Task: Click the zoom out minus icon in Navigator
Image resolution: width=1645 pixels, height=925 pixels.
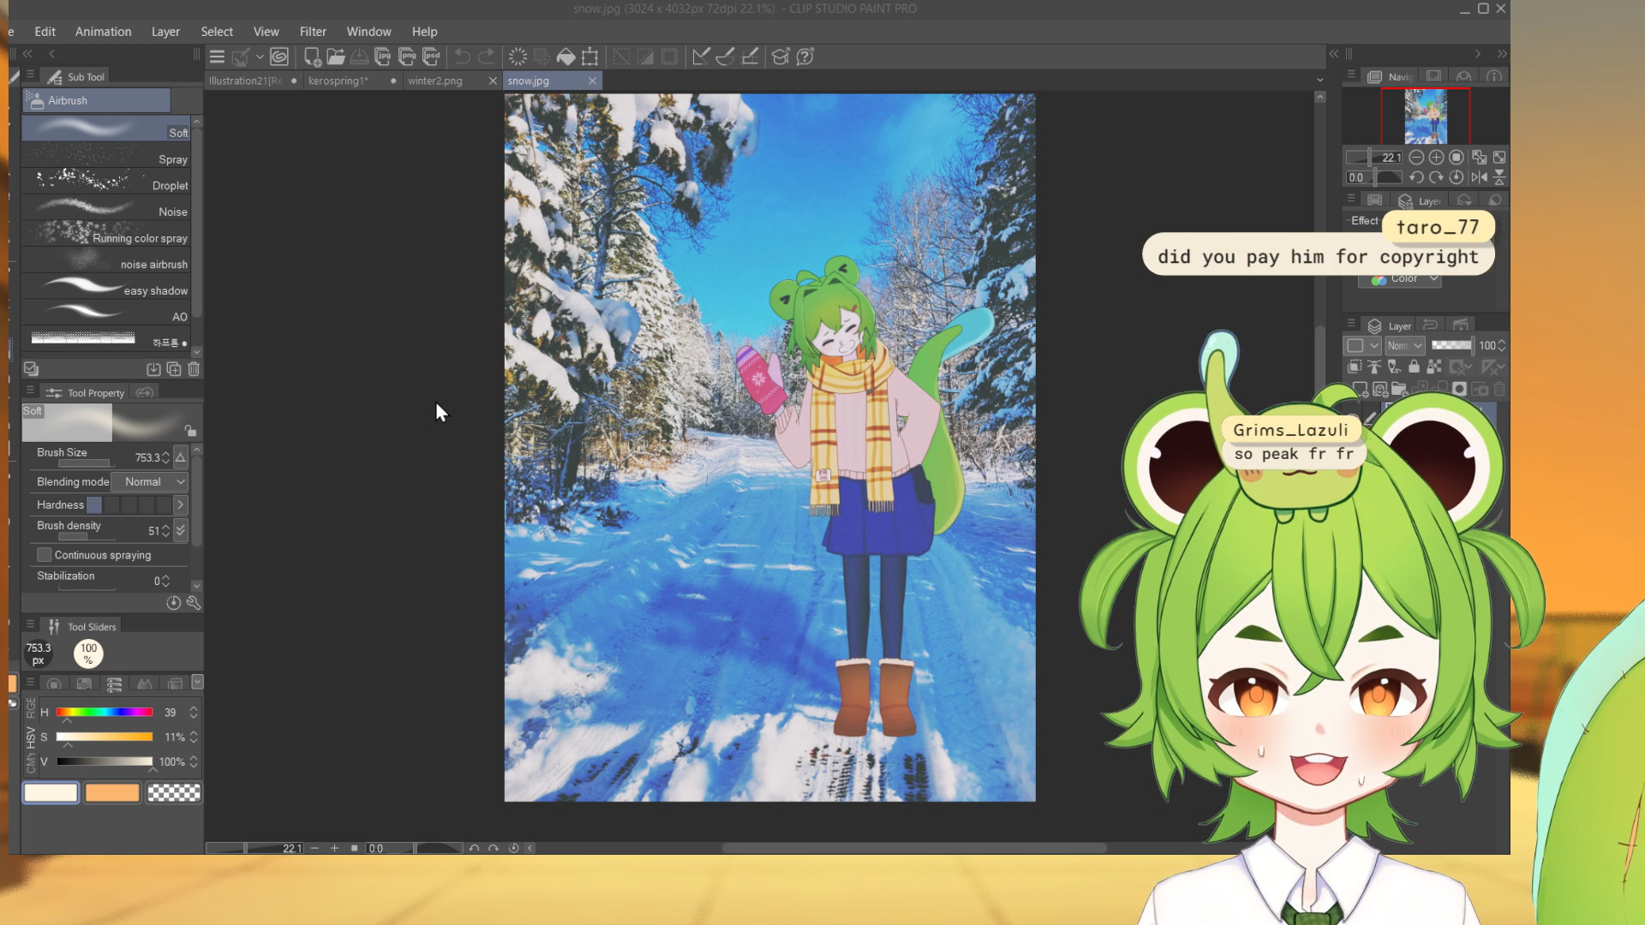Action: [1416, 158]
